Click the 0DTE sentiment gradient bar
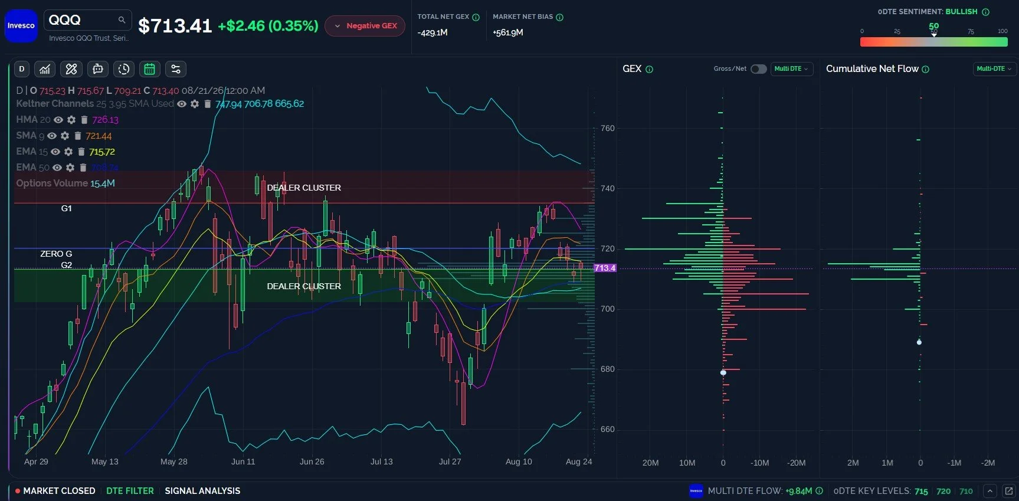The width and height of the screenshot is (1019, 501). [933, 42]
